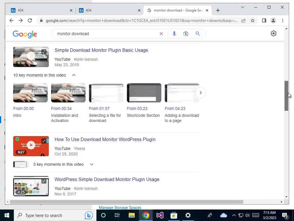
Task: Jump to From 04:23 link
Action: [175, 108]
